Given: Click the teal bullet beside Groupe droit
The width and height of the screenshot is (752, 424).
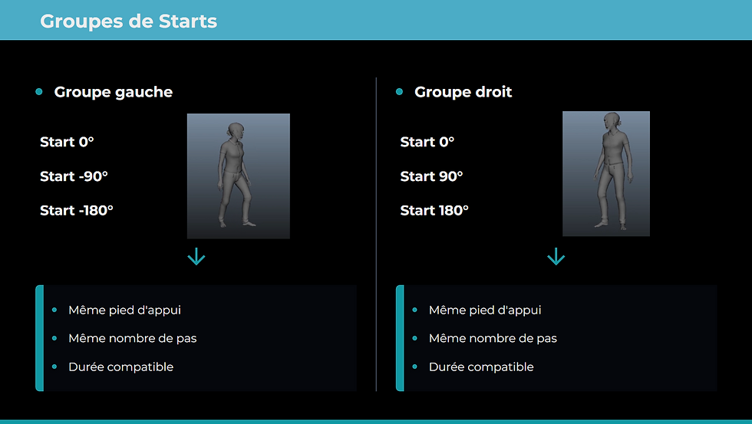Looking at the screenshot, I should [400, 91].
